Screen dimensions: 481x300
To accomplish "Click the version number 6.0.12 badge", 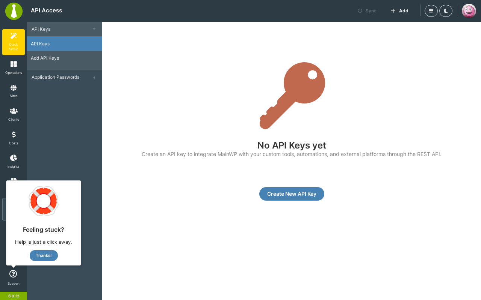I will tap(14, 296).
